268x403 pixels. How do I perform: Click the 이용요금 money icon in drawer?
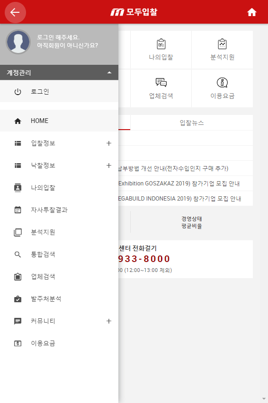pos(18,343)
